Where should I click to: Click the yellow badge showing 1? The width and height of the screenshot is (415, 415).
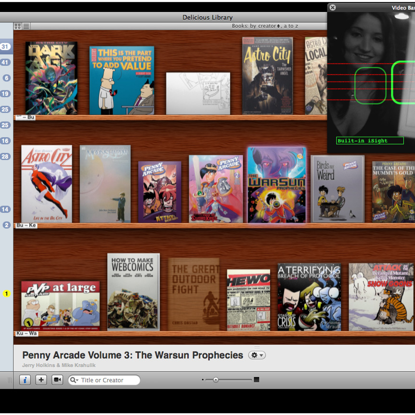(x=6, y=294)
